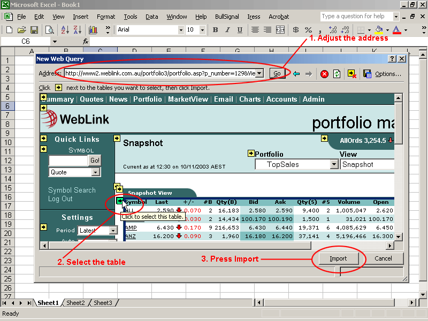This screenshot has width=428, height=321.
Task: Click the Stop button in Web Query toolbar
Action: 324,74
